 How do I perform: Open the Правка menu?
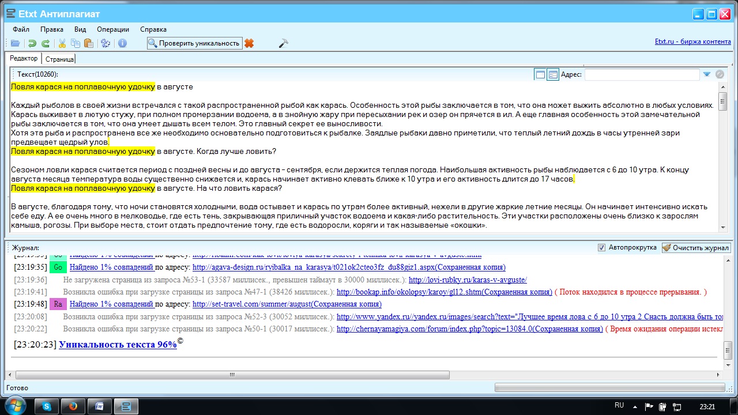pyautogui.click(x=52, y=29)
